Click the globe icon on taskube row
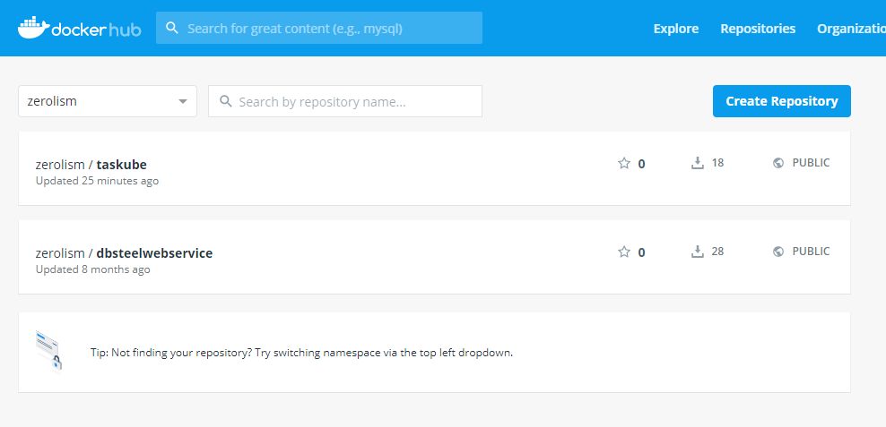 tap(778, 163)
